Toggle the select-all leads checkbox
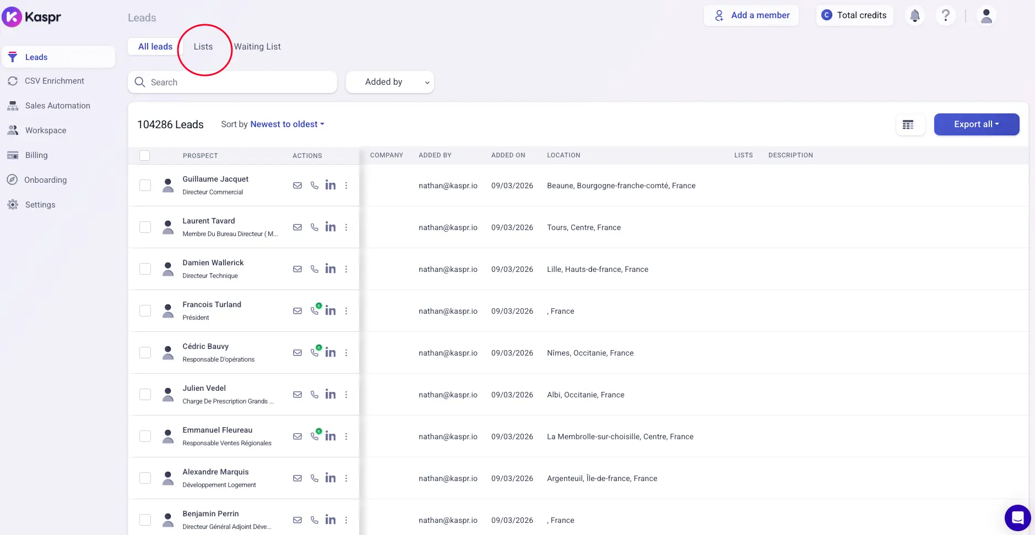The width and height of the screenshot is (1035, 535). point(145,155)
